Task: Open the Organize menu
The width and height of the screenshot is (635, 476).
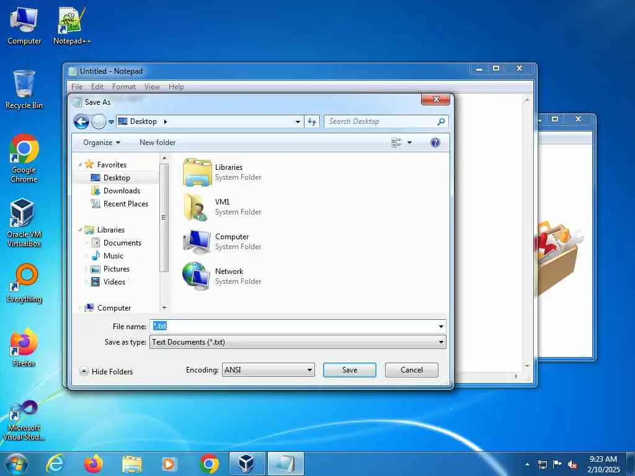Action: click(102, 143)
